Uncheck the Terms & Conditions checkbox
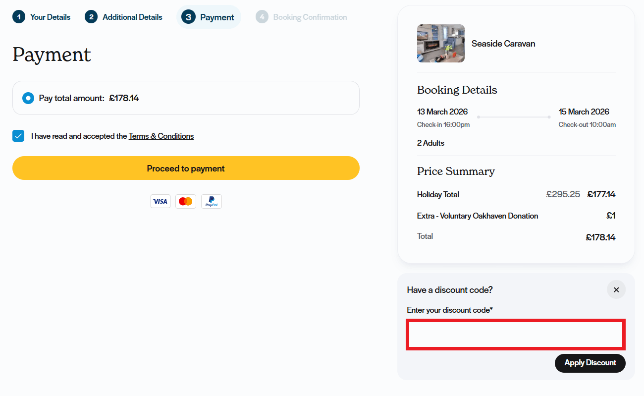 pyautogui.click(x=18, y=135)
